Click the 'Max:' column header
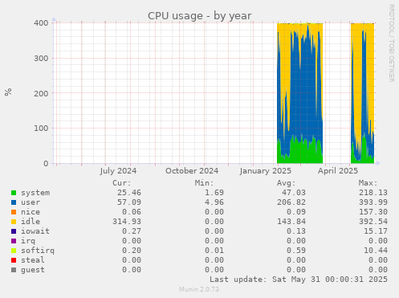 coord(368,183)
